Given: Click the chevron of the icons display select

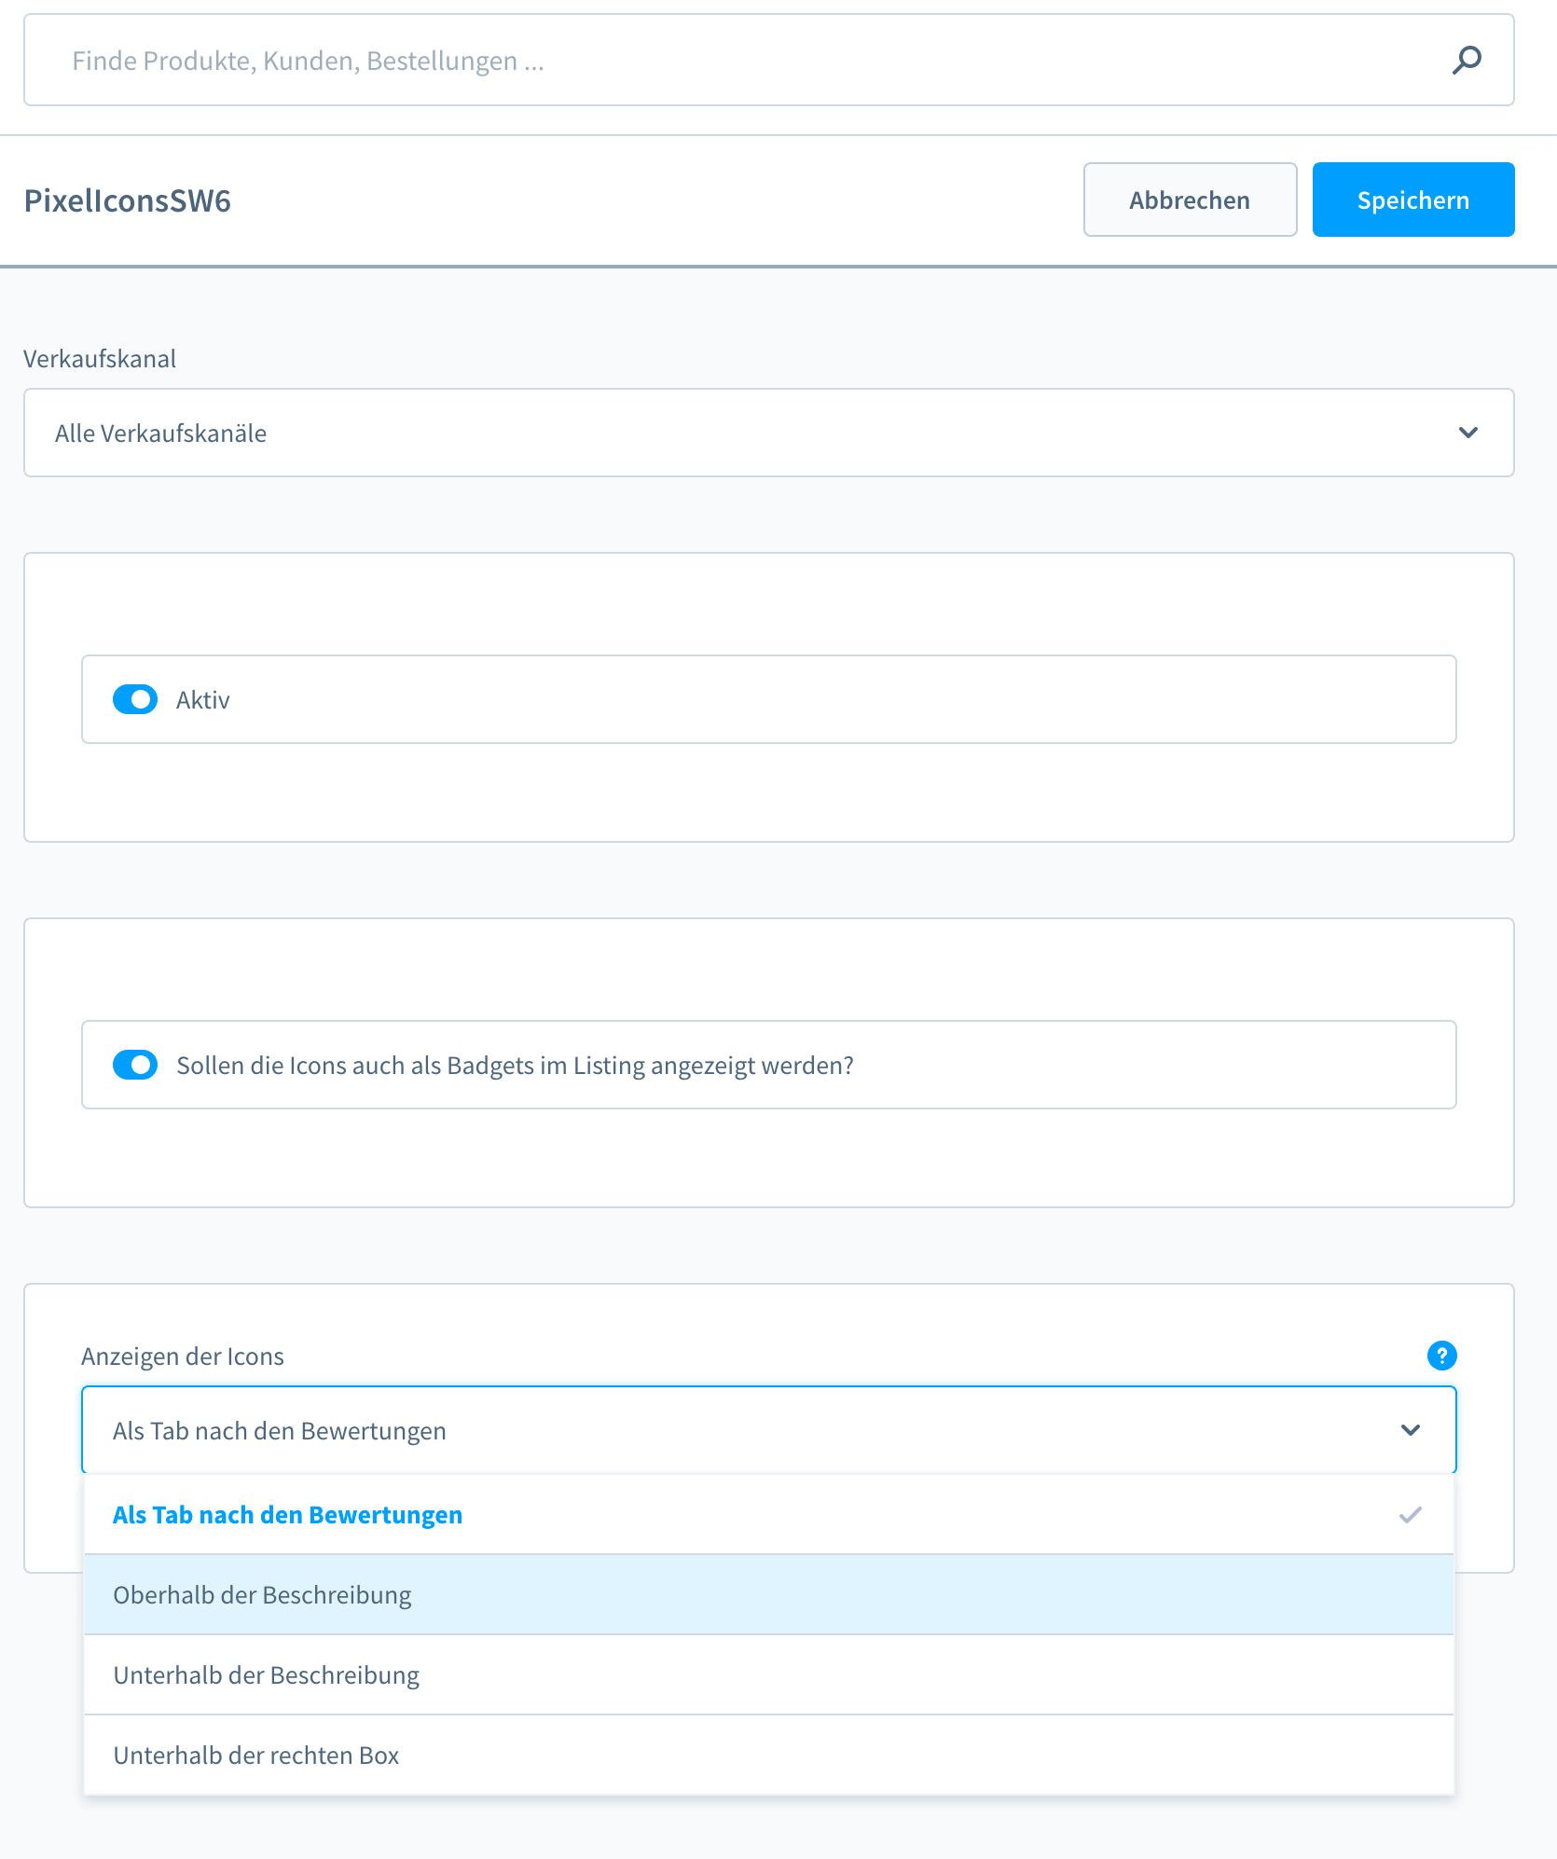Looking at the screenshot, I should [1410, 1430].
